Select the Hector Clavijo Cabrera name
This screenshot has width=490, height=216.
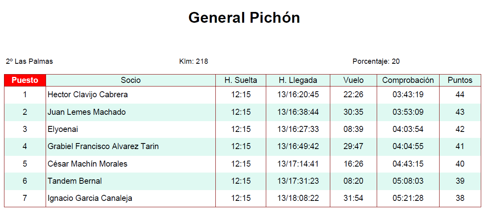pos(88,95)
